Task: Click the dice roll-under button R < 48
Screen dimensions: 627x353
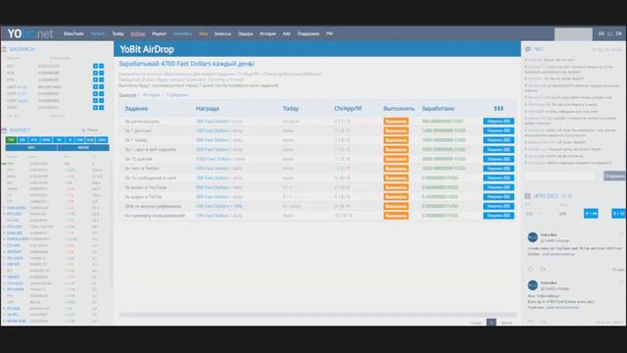Action: [591, 214]
